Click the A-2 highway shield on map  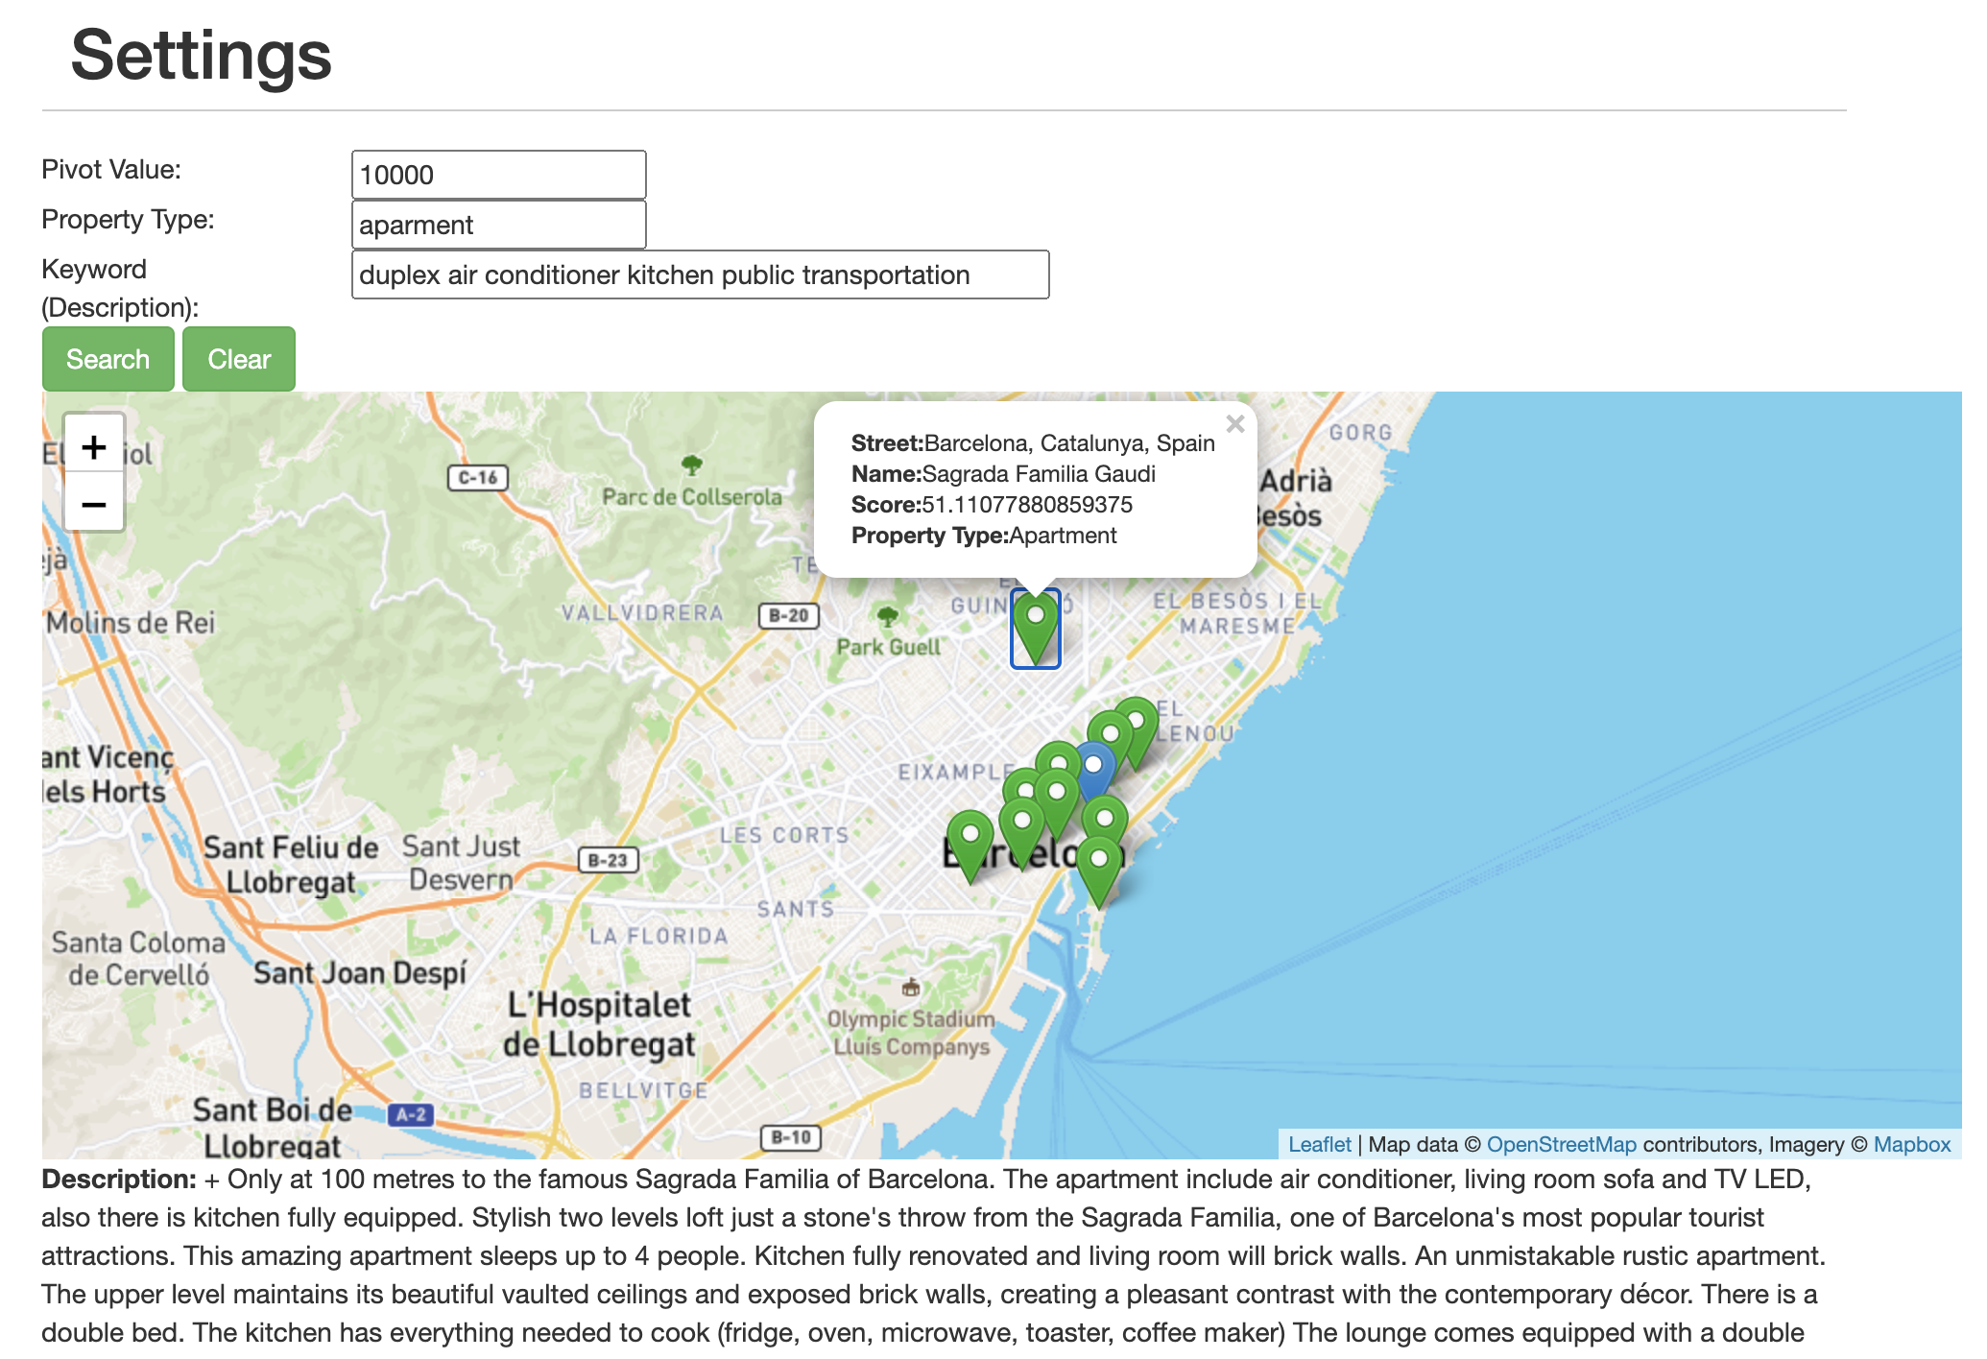point(411,1114)
